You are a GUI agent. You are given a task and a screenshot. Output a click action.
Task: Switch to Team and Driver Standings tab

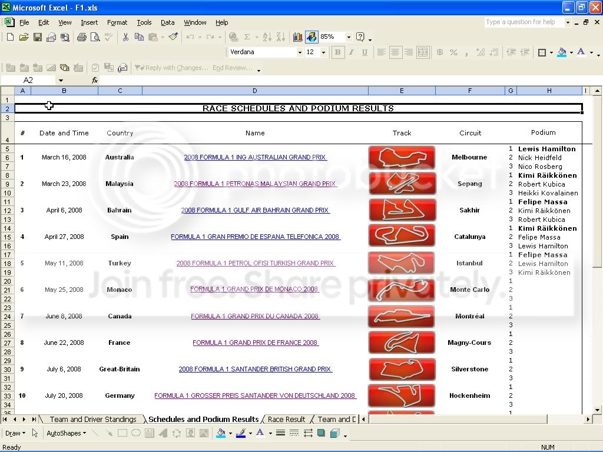pos(93,419)
